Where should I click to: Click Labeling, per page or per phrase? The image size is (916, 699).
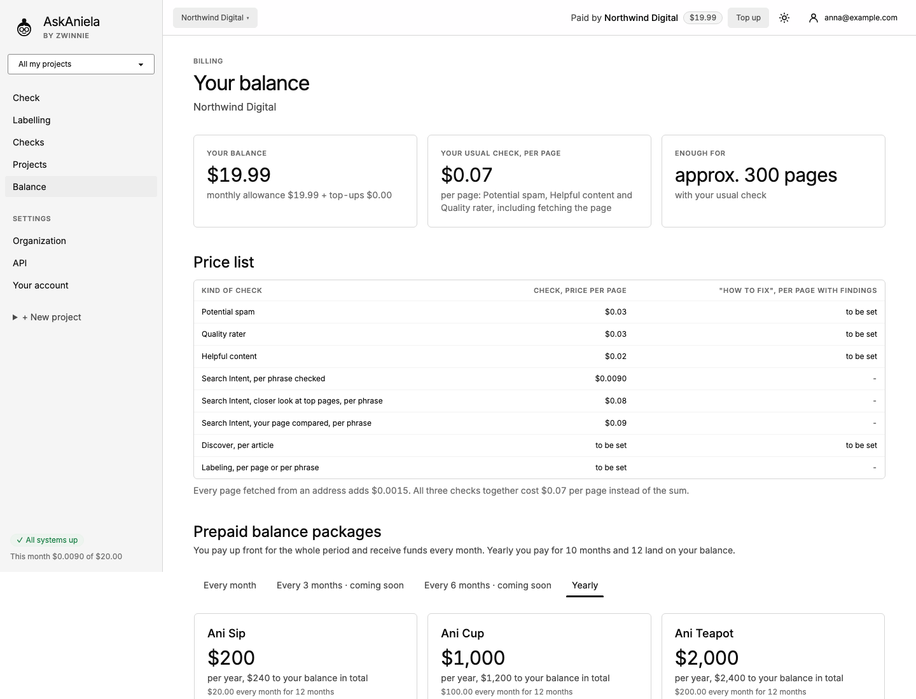tap(260, 468)
